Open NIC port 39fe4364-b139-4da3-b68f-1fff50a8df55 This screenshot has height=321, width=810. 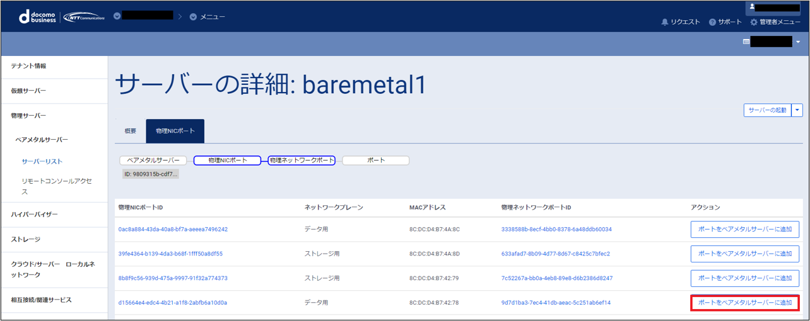click(170, 254)
